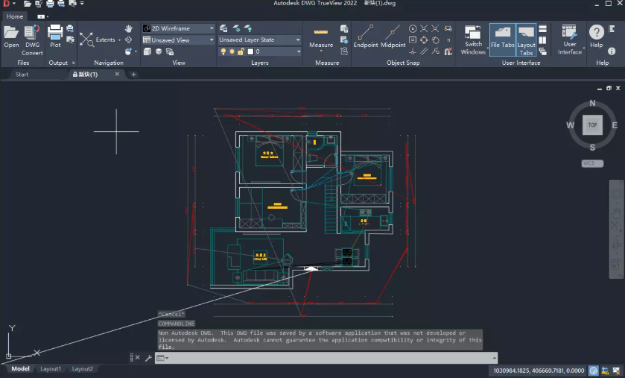This screenshot has height=378, width=625.
Task: Open the Start file tab
Action: pos(22,75)
